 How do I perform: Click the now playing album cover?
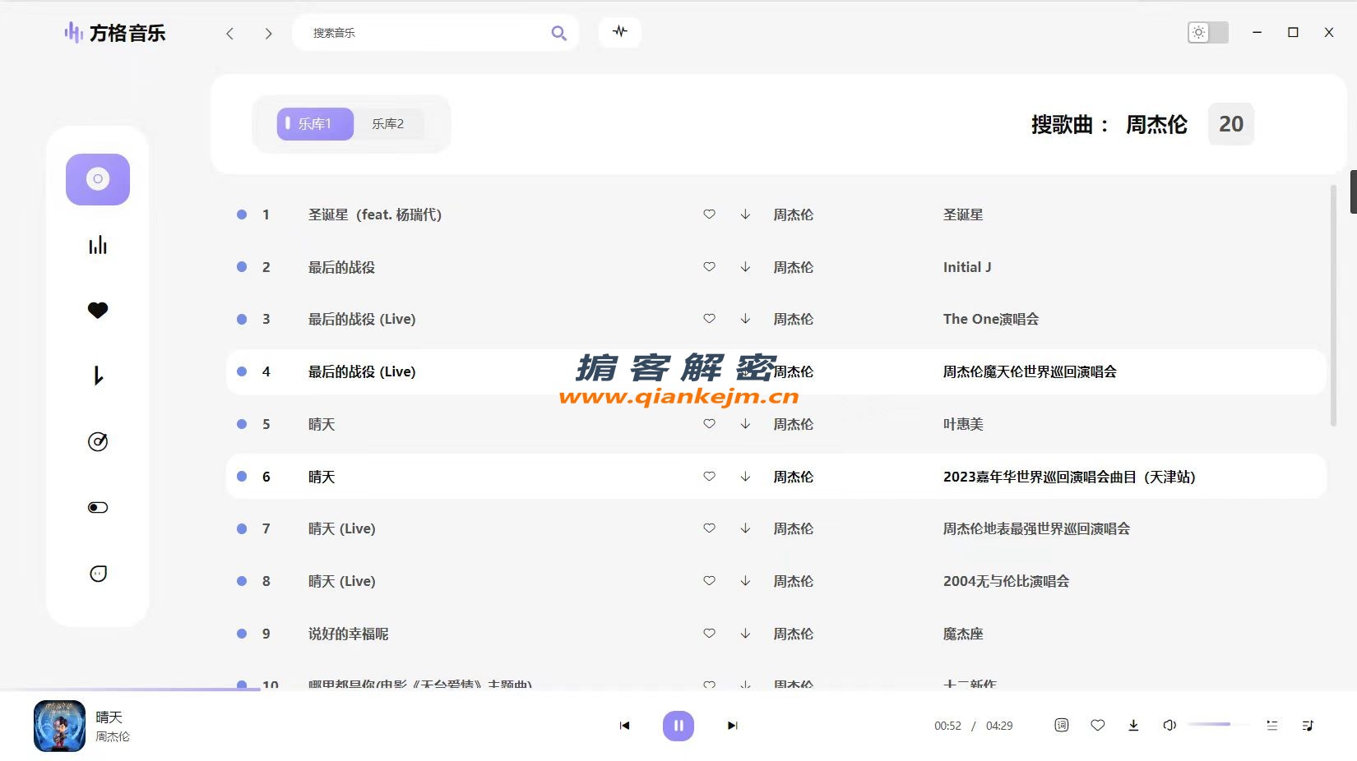59,726
